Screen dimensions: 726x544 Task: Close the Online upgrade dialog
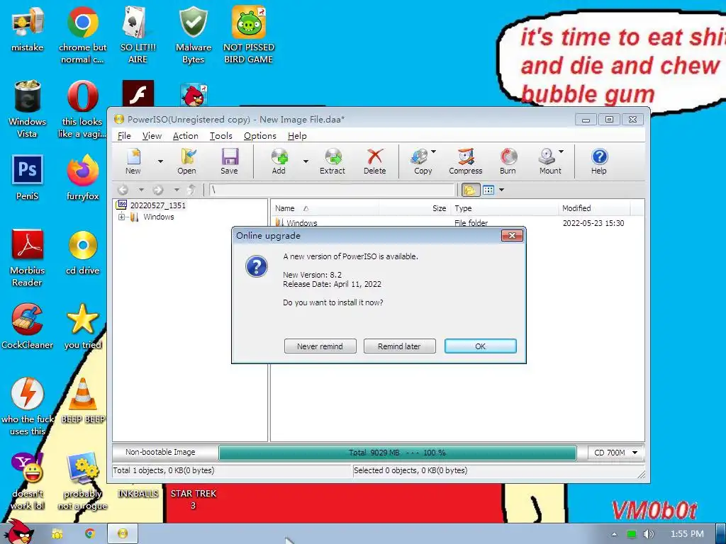(x=512, y=235)
